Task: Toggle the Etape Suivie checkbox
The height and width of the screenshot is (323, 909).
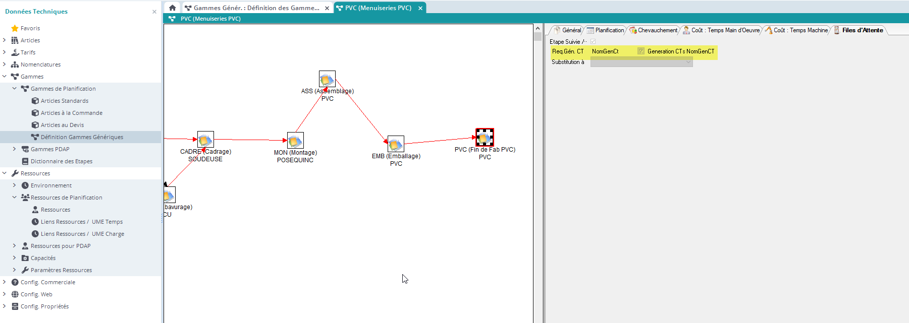Action: 593,42
